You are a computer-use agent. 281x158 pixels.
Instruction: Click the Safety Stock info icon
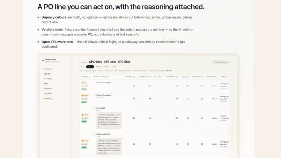pos(177,77)
